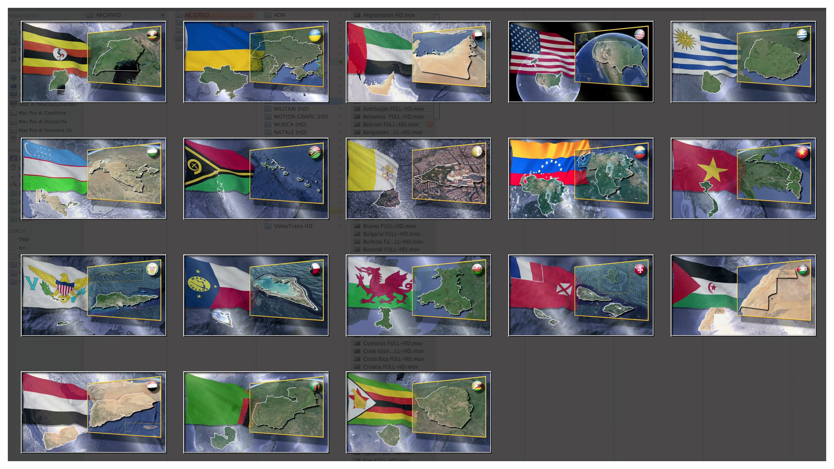Viewport: 834px width, 469px height.
Task: Open the US Virgin Islands thumbnail
Action: coord(93,295)
